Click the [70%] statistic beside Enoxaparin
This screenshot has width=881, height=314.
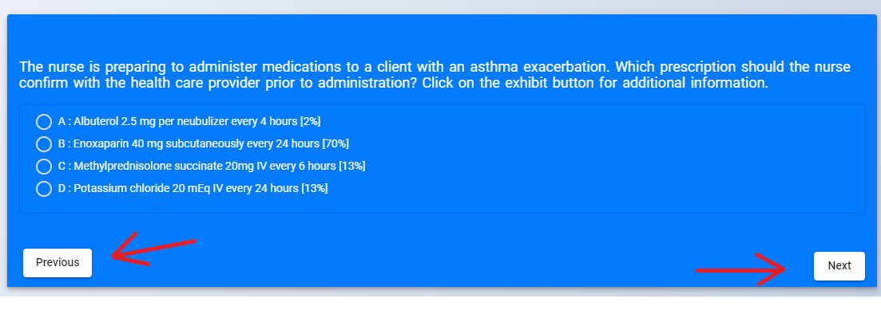pos(335,143)
